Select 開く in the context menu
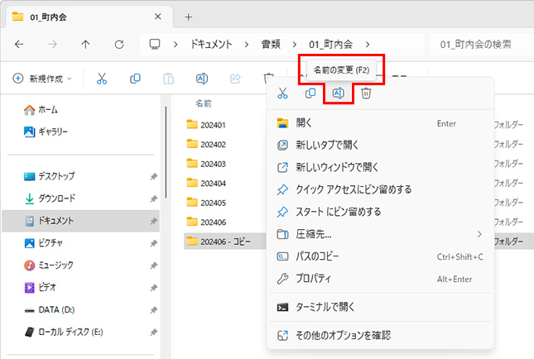The height and width of the screenshot is (359, 534). [x=380, y=123]
